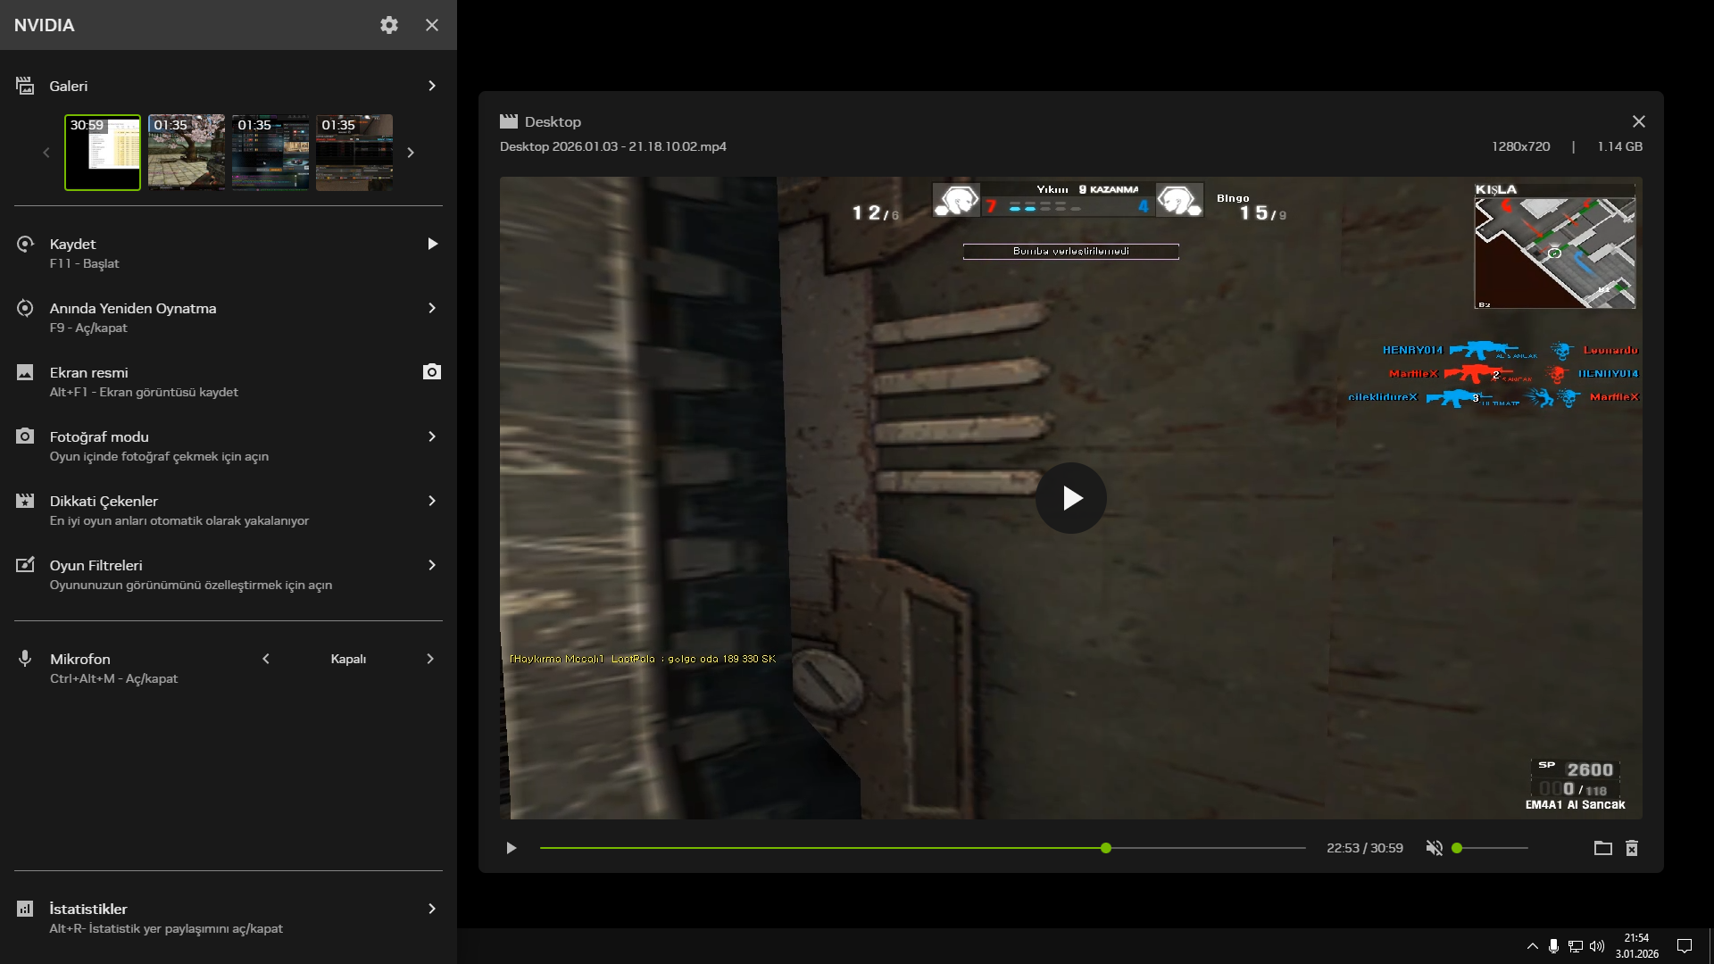
Task: Expand Oyun Filtreleri chevron
Action: (432, 565)
